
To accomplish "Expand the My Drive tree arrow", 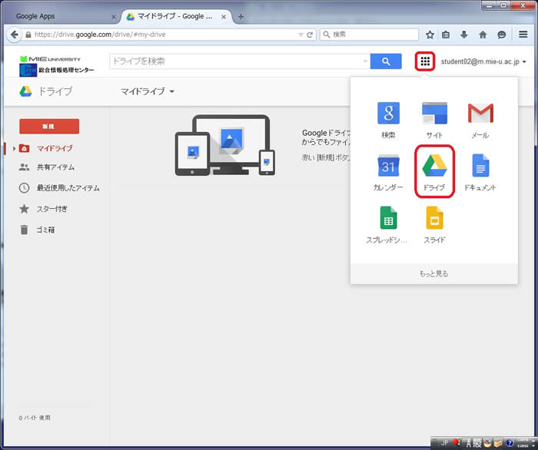I will [14, 148].
